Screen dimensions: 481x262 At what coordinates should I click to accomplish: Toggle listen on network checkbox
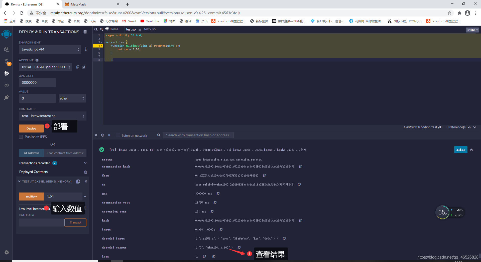pyautogui.click(x=118, y=135)
